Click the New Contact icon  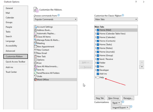point(36,50)
